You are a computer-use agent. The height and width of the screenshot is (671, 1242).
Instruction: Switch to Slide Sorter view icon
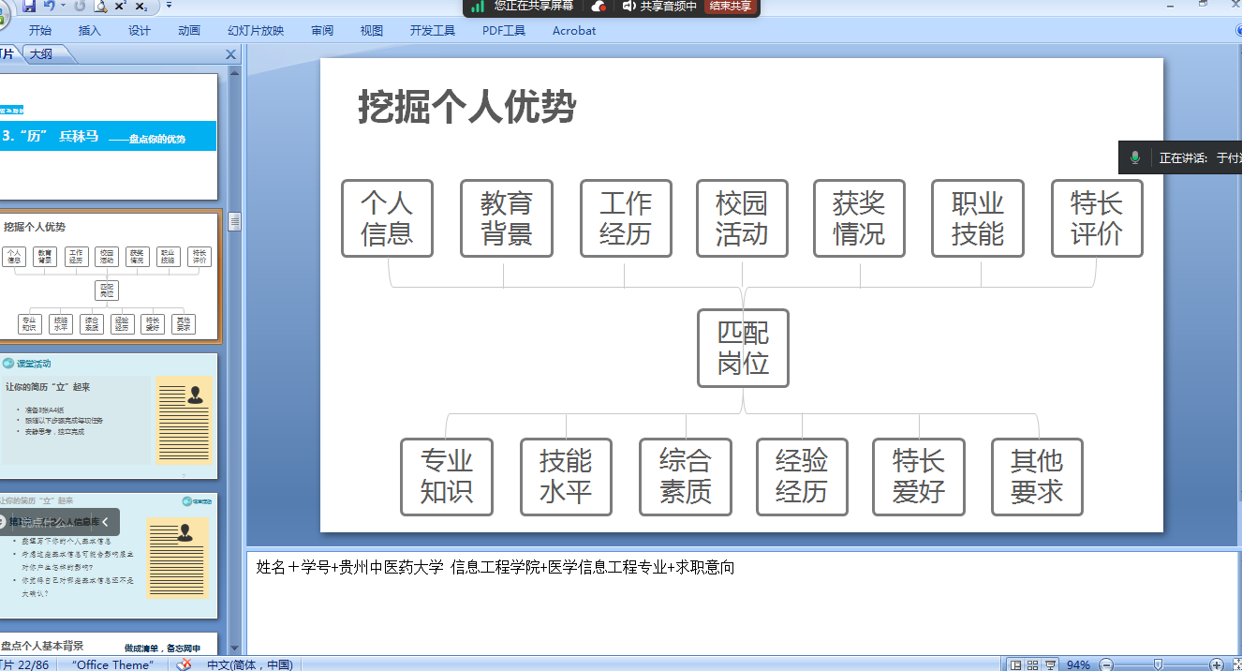[1032, 664]
